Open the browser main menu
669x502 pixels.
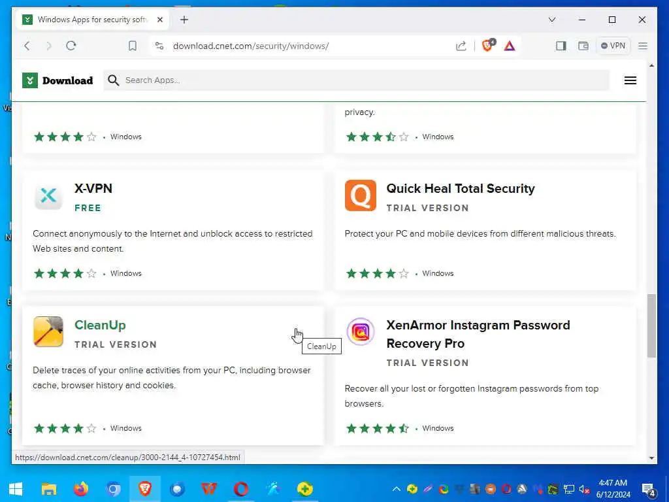643,46
